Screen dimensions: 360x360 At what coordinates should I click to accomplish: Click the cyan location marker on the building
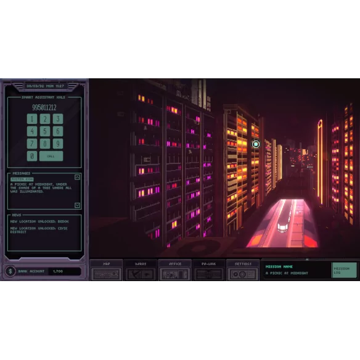coord(256,144)
